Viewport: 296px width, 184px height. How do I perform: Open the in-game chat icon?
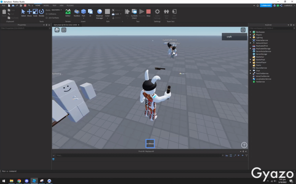pos(64,30)
